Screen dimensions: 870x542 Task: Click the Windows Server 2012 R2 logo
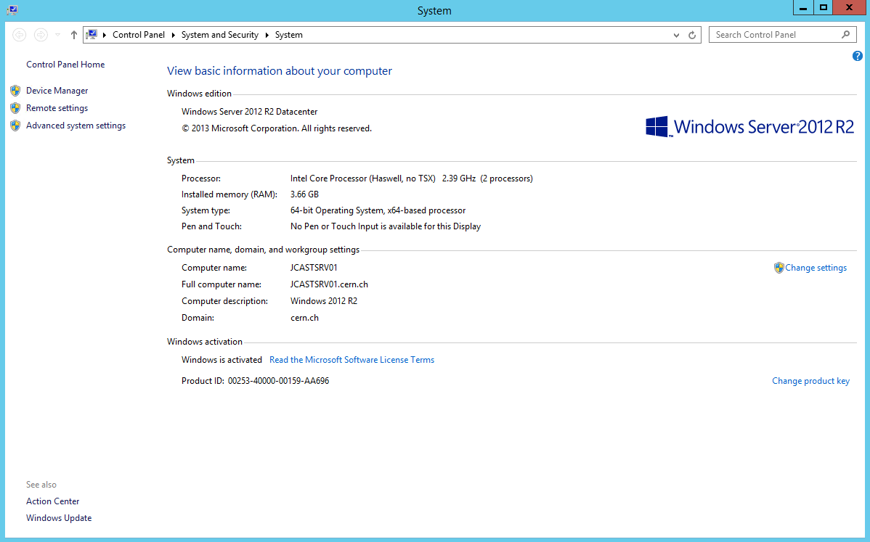coord(749,127)
